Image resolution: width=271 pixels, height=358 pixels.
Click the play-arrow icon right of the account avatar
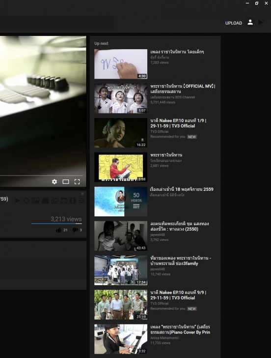click(261, 22)
